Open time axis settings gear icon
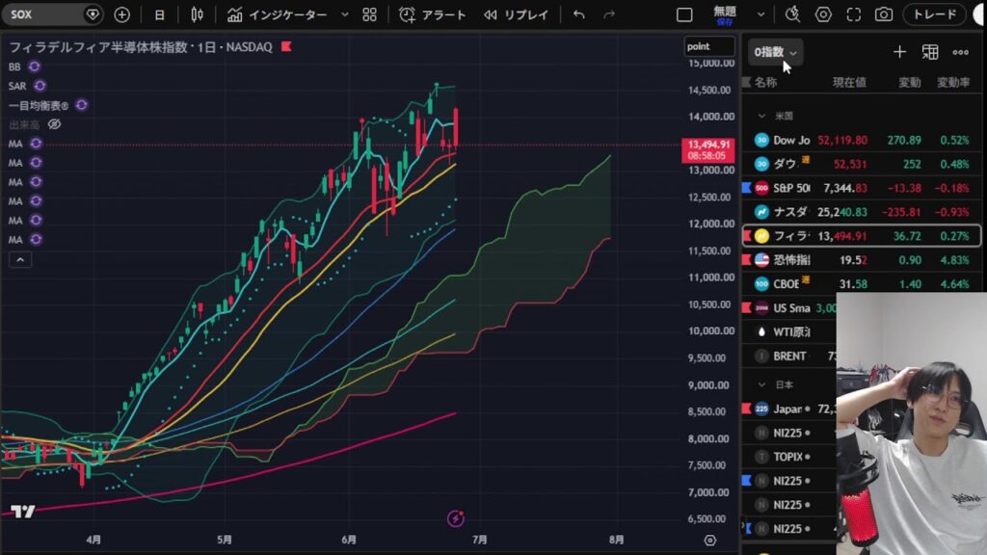This screenshot has width=987, height=555. pyautogui.click(x=710, y=540)
